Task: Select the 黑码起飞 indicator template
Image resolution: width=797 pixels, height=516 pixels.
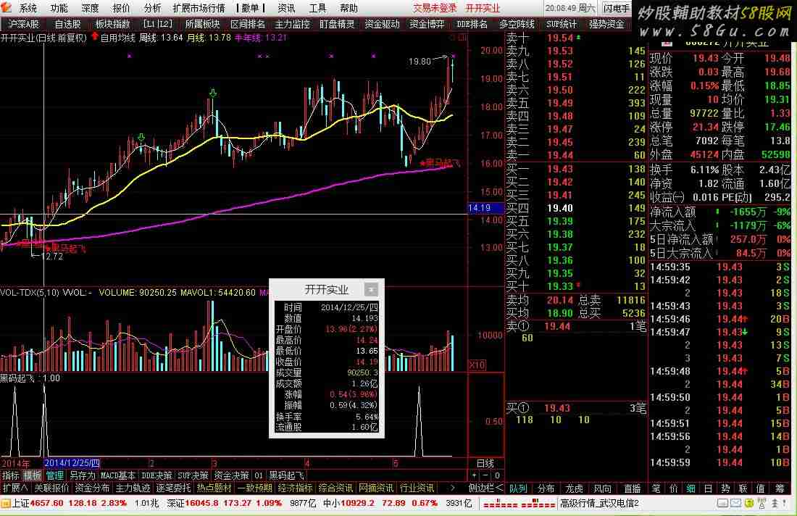Action: (286, 476)
